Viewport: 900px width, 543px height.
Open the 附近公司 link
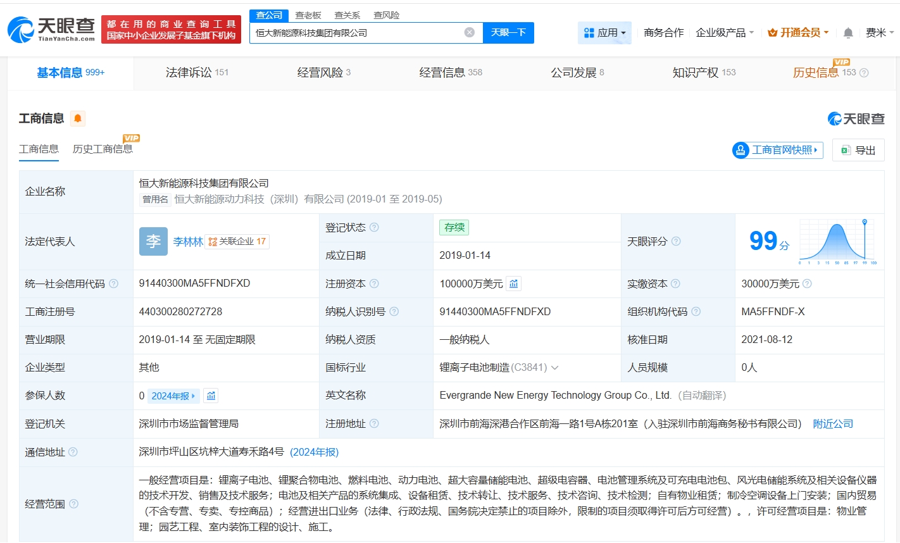click(x=833, y=424)
